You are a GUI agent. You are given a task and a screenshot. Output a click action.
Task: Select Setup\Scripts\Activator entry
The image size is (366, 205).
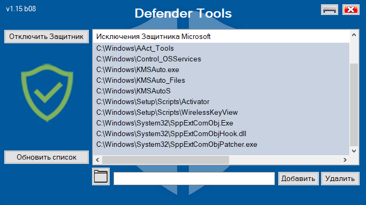tap(221, 102)
